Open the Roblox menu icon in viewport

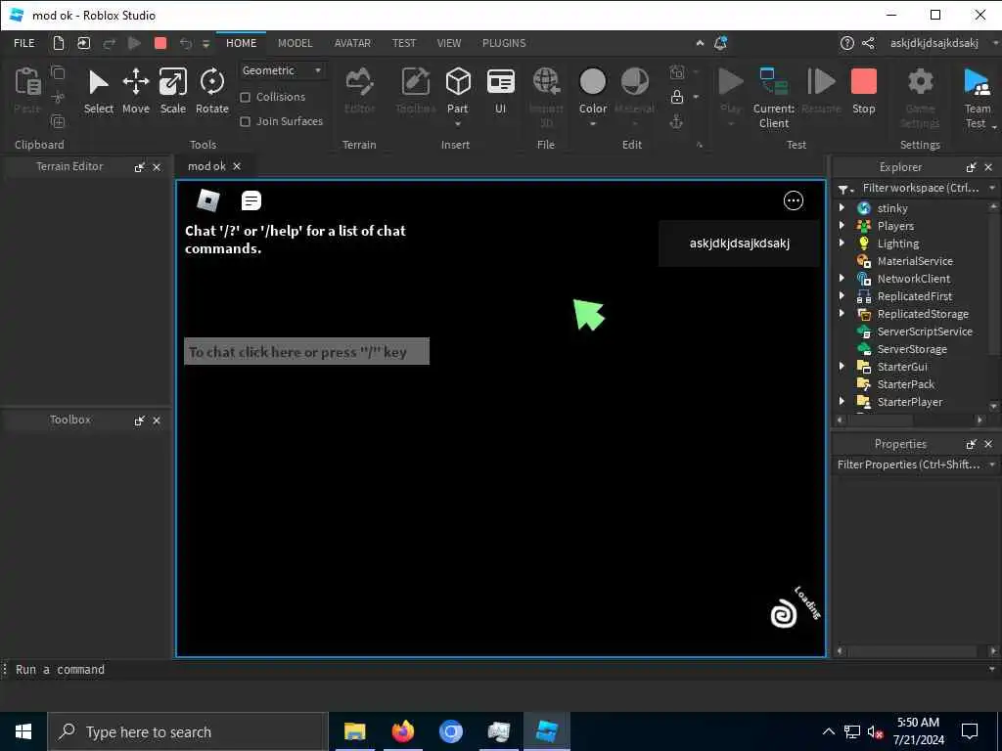208,200
